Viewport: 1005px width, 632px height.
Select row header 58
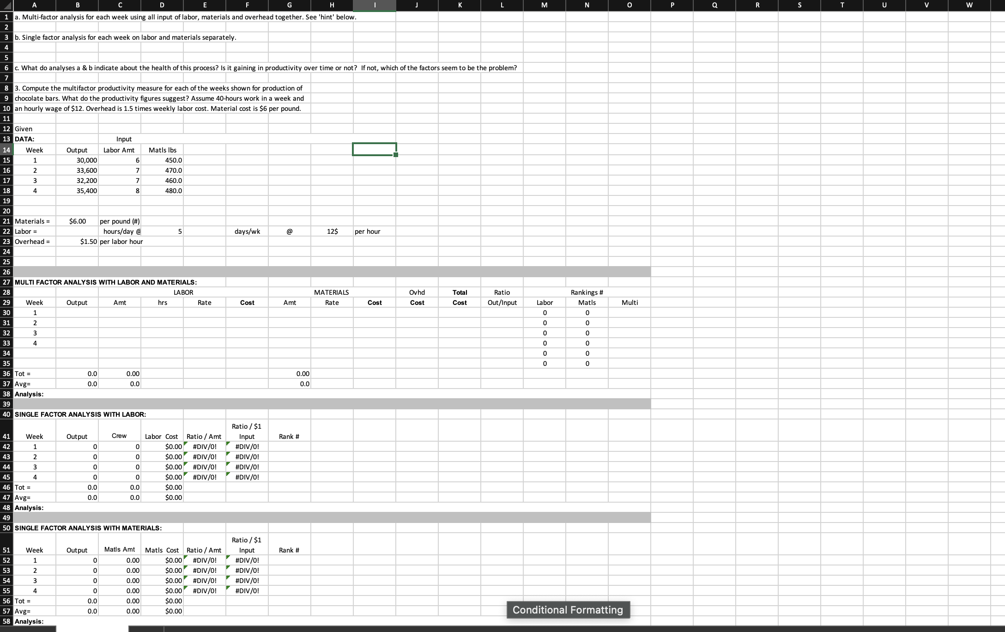(6, 620)
